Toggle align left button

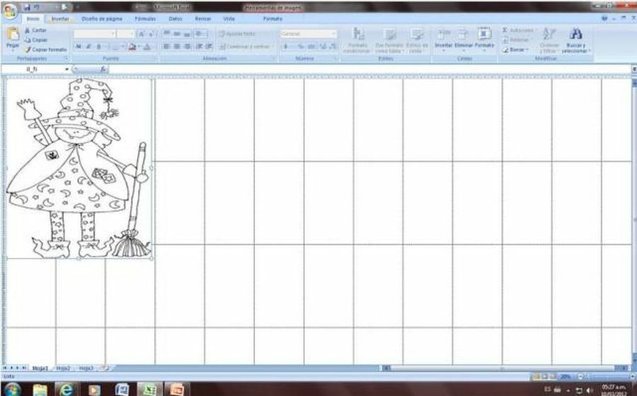pos(166,47)
